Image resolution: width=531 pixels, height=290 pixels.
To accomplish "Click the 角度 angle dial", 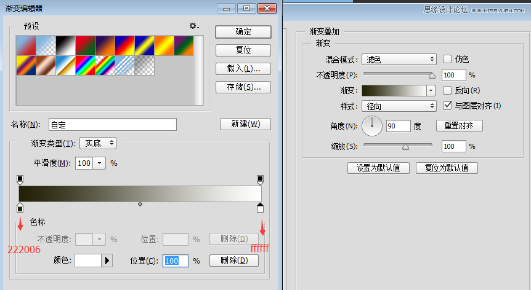I will point(372,126).
